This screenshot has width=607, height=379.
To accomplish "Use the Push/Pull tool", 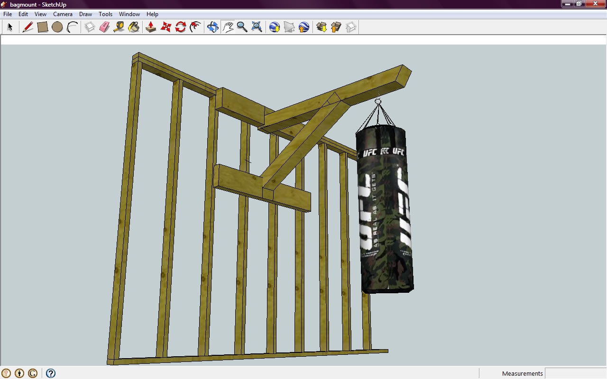I will pos(151,27).
